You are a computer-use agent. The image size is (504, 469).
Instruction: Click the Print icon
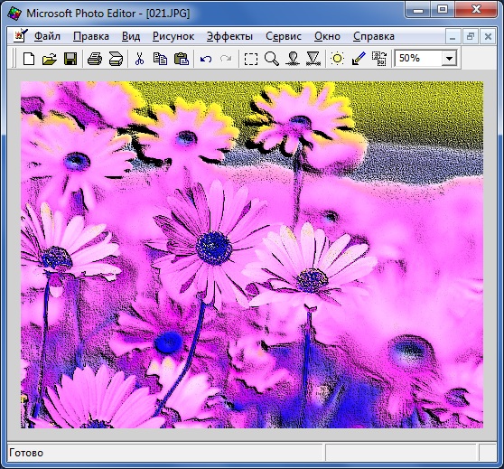(x=95, y=59)
